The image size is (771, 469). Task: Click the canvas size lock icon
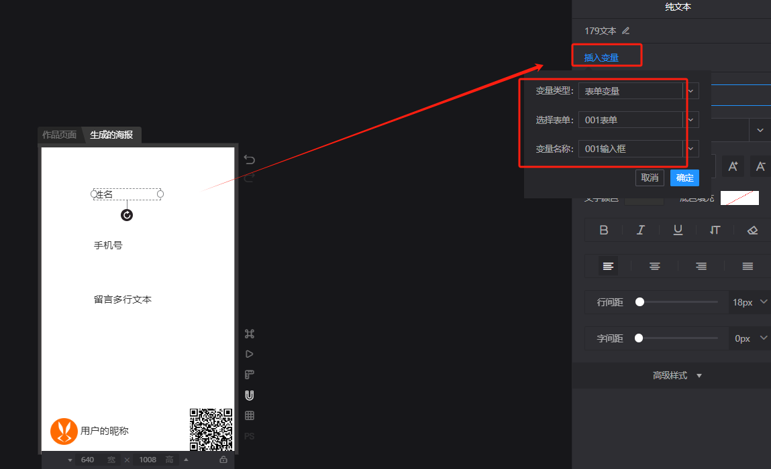pos(223,460)
